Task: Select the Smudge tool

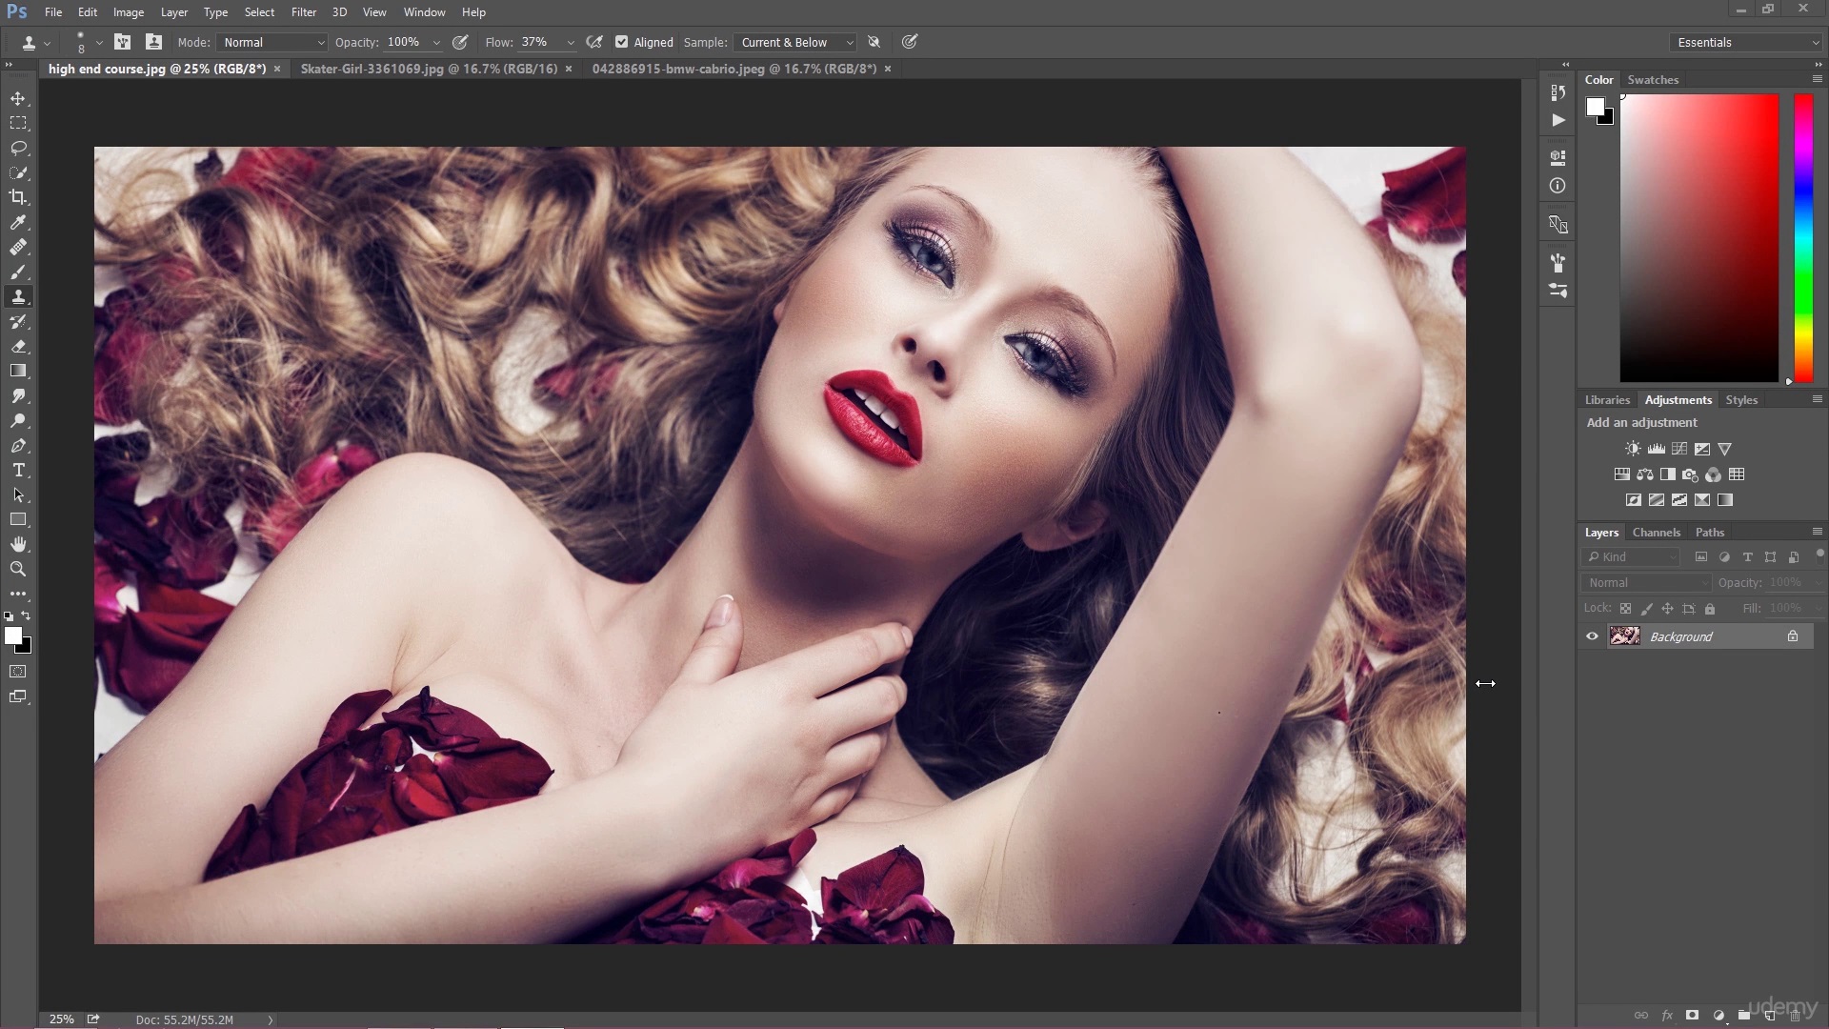Action: coord(18,395)
